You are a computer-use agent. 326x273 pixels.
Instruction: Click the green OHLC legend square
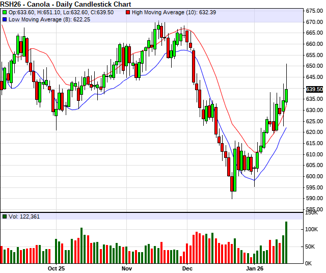tap(5, 12)
